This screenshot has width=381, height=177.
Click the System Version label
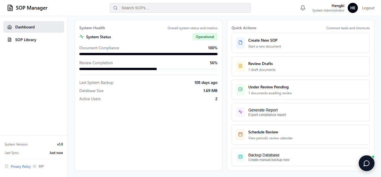(16, 144)
